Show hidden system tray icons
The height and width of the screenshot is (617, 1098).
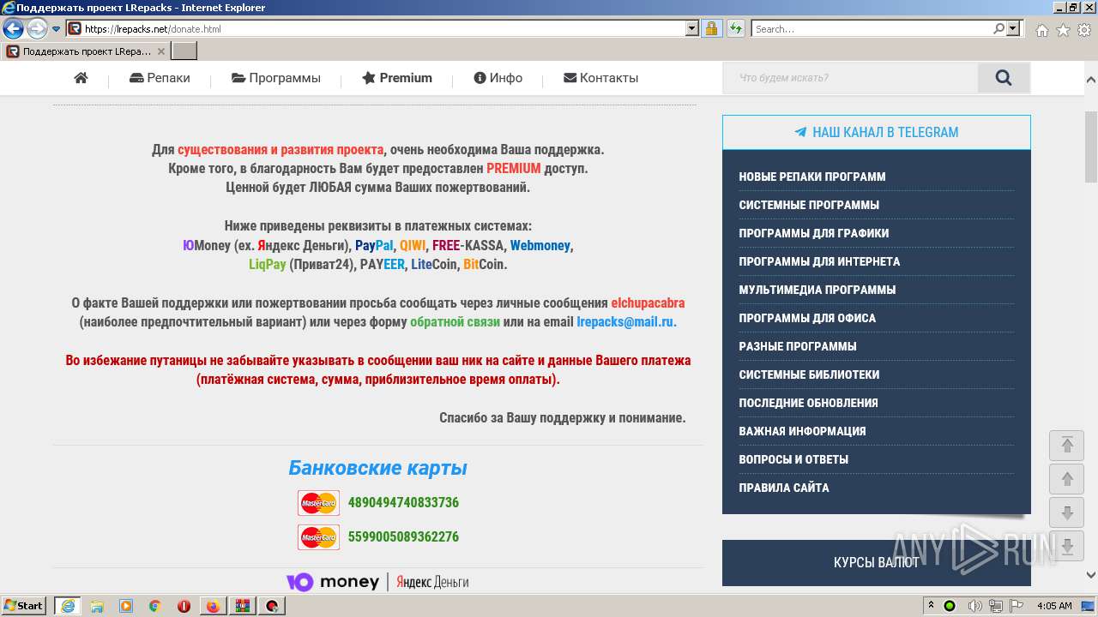(932, 606)
